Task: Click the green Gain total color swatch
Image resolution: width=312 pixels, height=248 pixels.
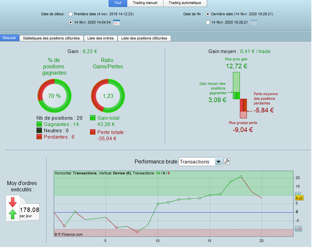Action: click(93, 118)
